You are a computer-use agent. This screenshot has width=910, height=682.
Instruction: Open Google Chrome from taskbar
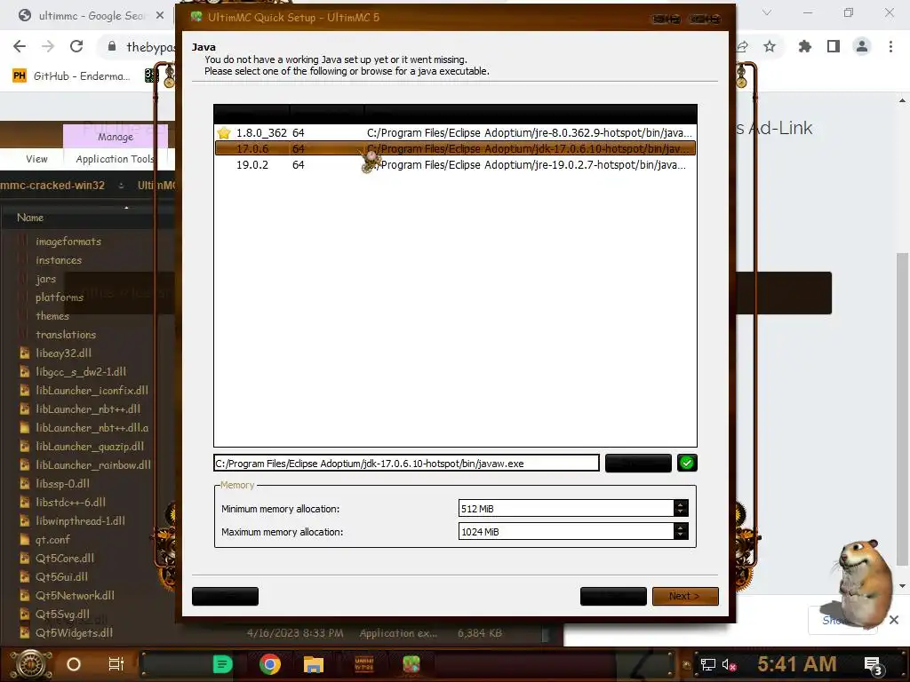[x=270, y=664]
